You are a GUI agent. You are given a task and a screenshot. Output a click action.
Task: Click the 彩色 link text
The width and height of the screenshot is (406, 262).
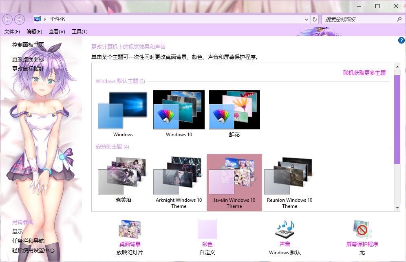[207, 244]
